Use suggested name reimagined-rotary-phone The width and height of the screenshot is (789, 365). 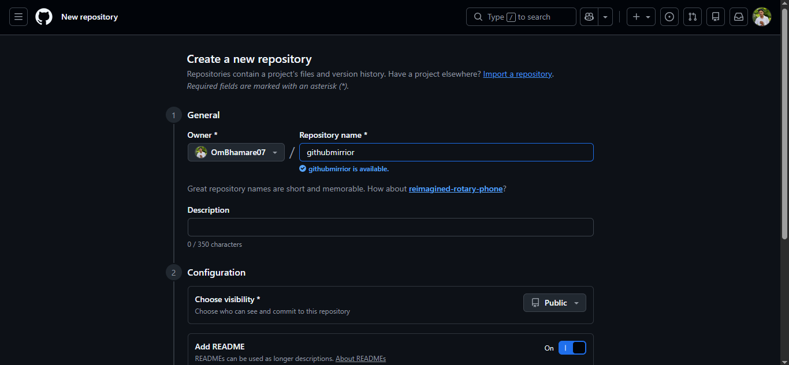point(456,189)
